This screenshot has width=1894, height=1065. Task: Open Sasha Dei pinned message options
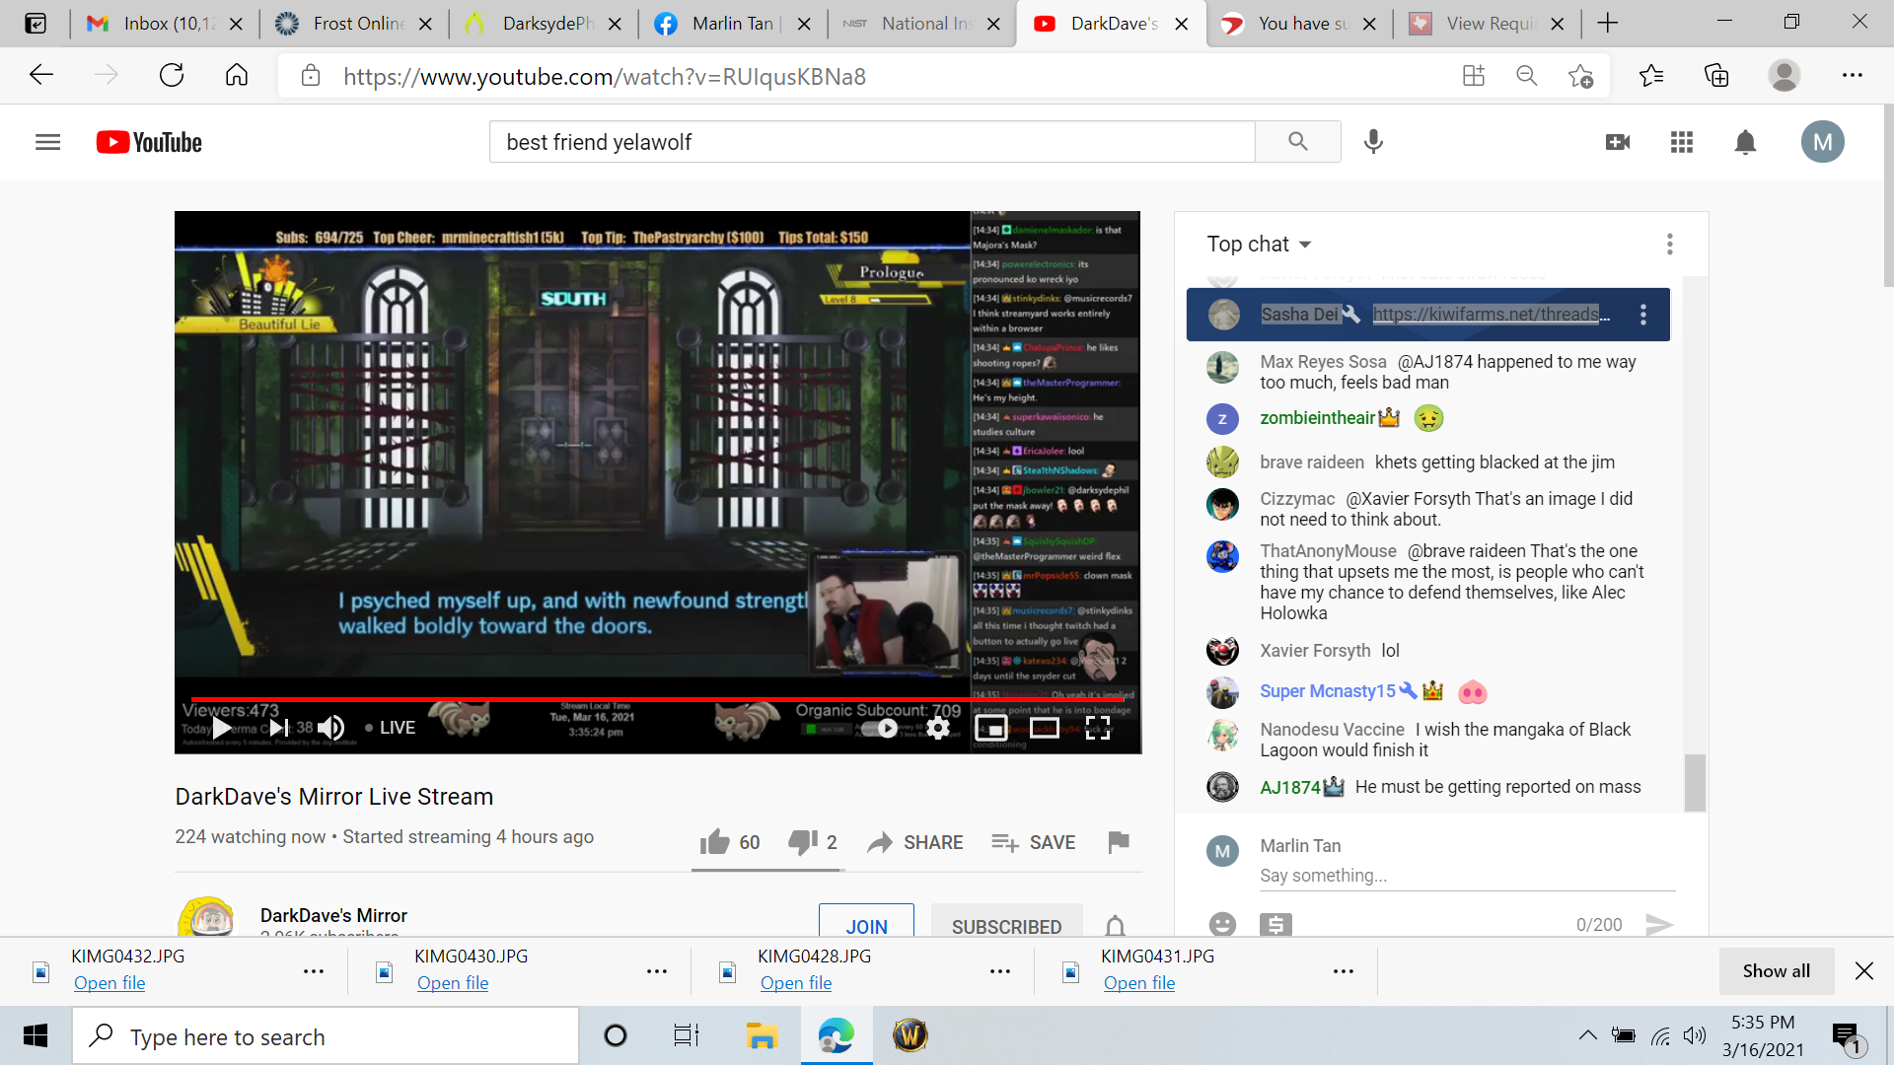(x=1642, y=315)
